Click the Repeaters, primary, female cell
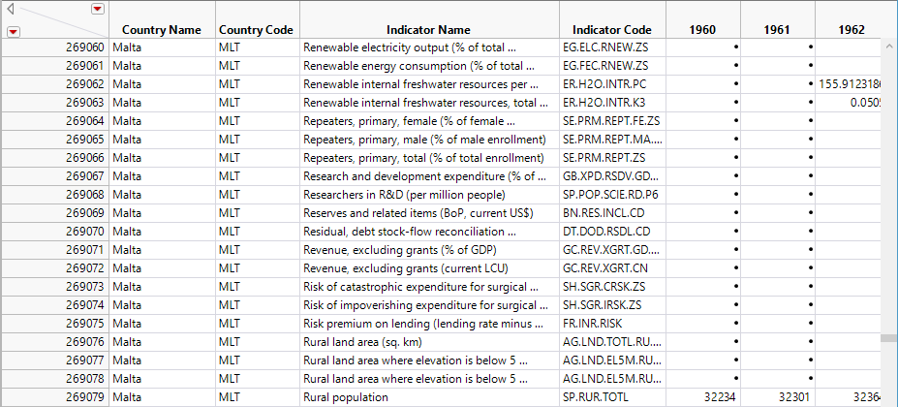Image resolution: width=898 pixels, height=407 pixels. (x=429, y=121)
